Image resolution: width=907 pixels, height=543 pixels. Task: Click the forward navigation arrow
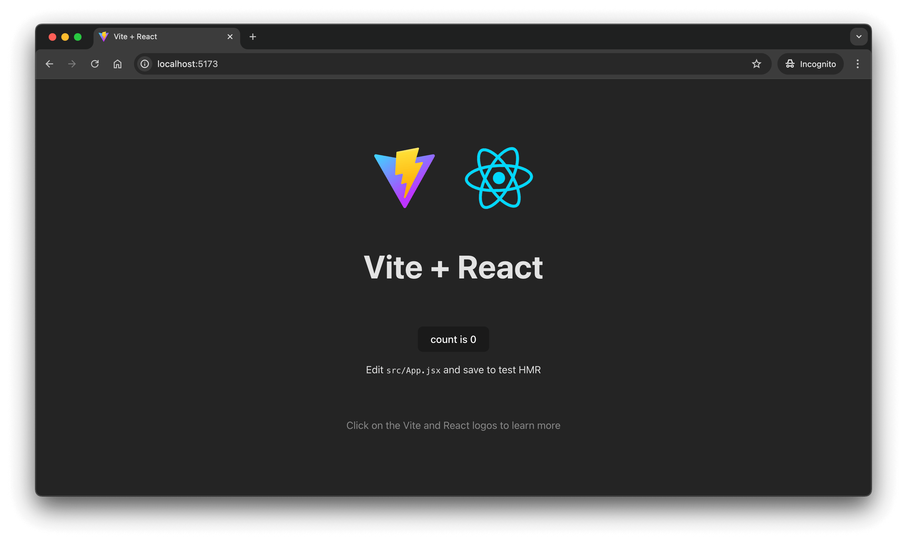72,64
